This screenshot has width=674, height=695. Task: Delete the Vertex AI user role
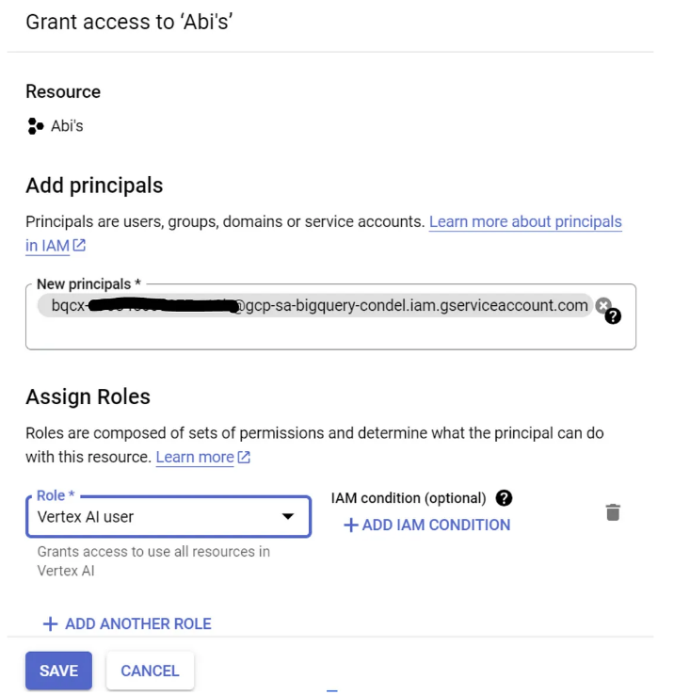tap(613, 512)
